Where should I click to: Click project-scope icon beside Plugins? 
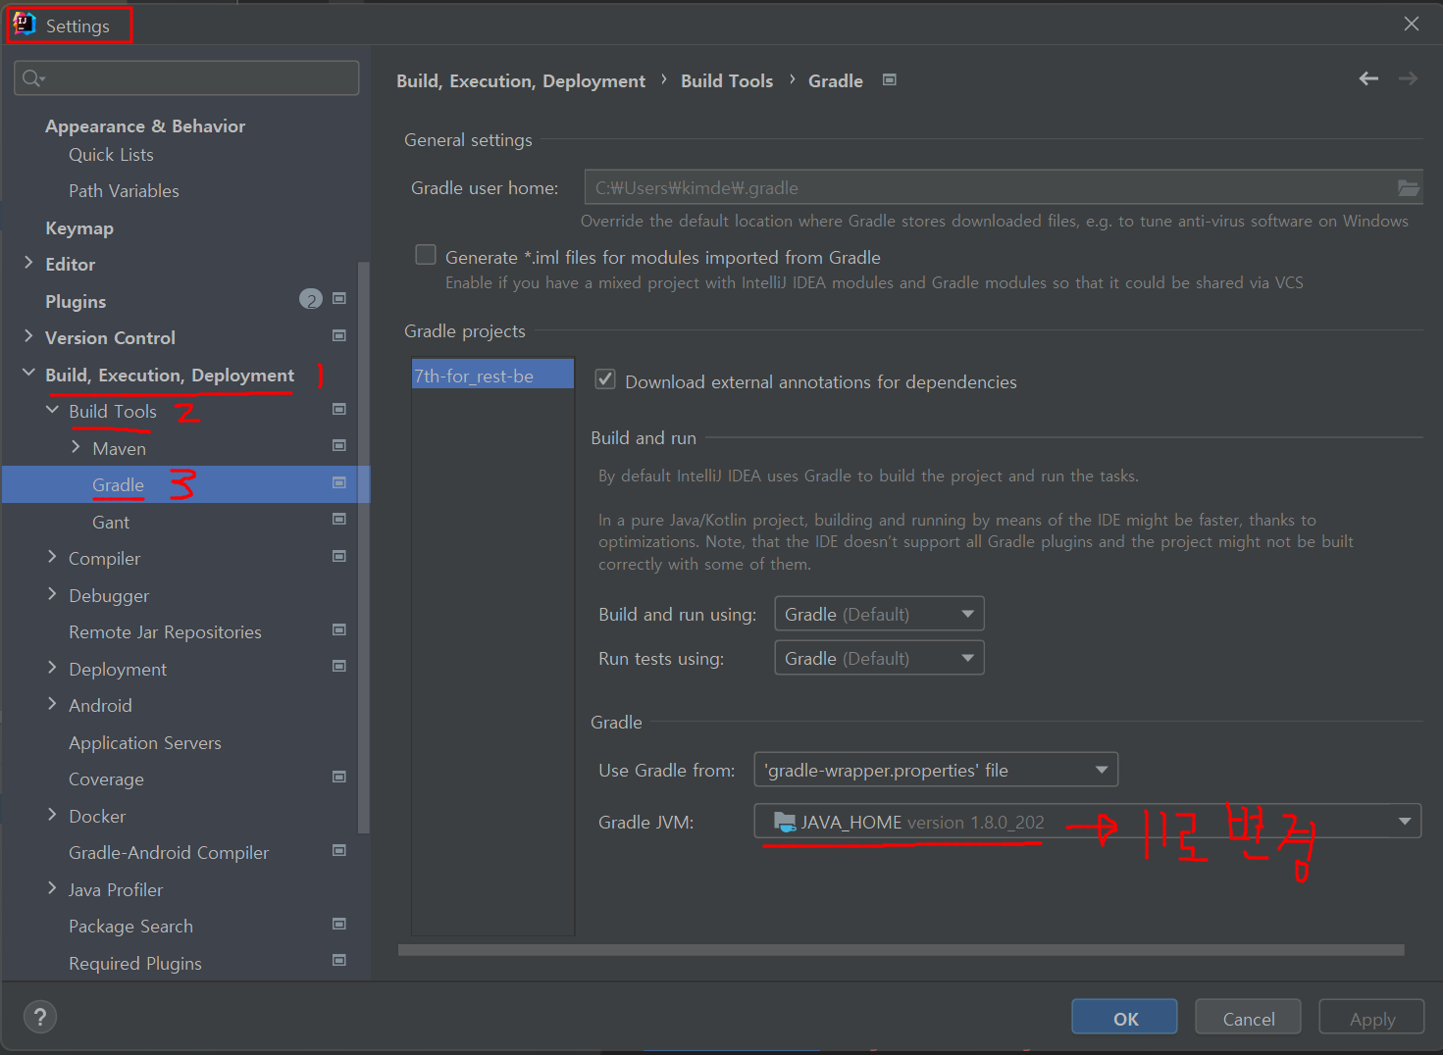click(339, 298)
